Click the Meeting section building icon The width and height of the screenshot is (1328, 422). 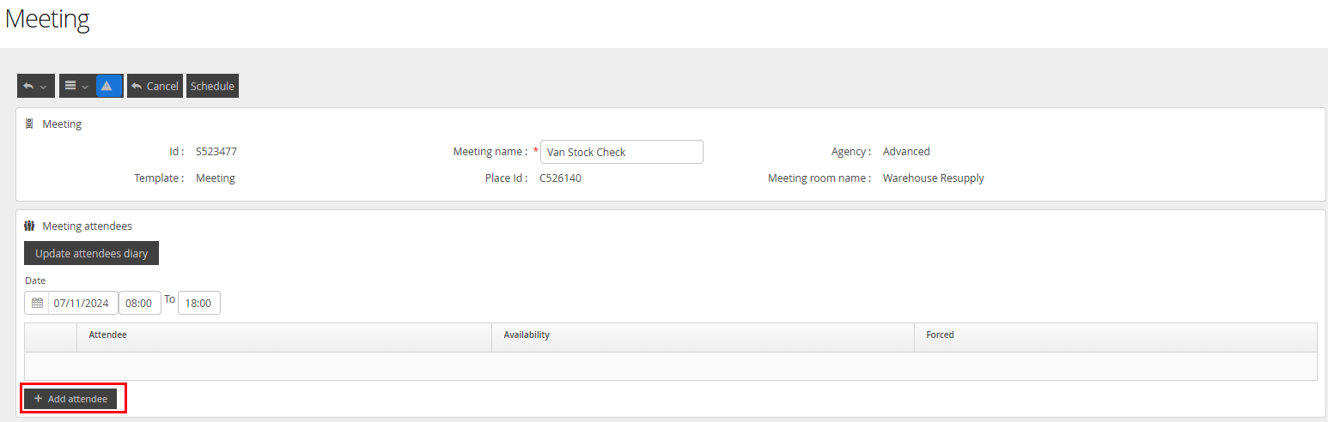pyautogui.click(x=29, y=124)
